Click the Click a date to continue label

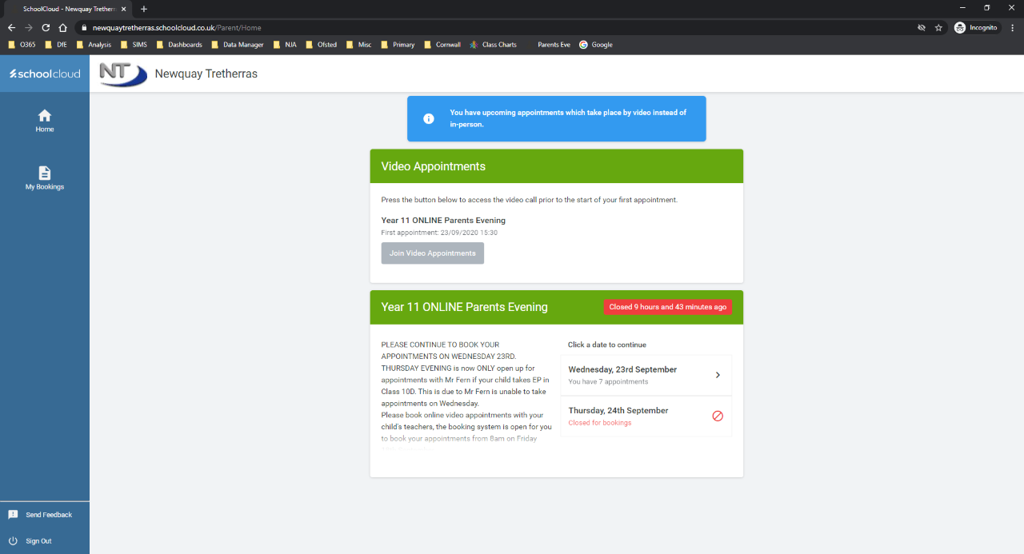point(607,345)
